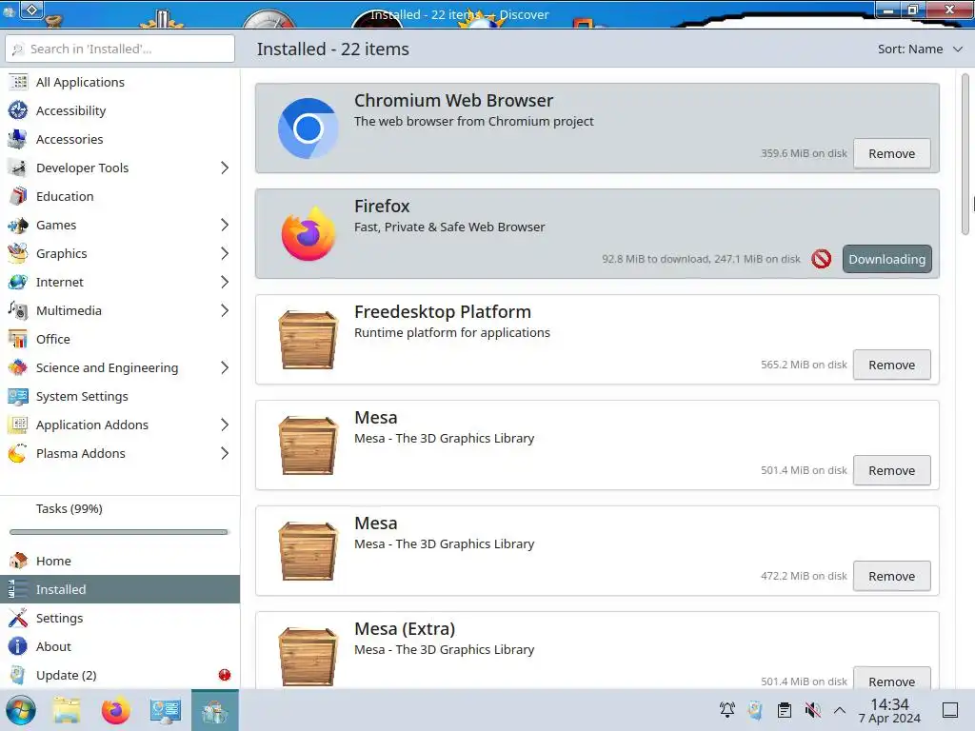The width and height of the screenshot is (975, 731).
Task: Remove Freedesktop Platform
Action: tap(891, 365)
